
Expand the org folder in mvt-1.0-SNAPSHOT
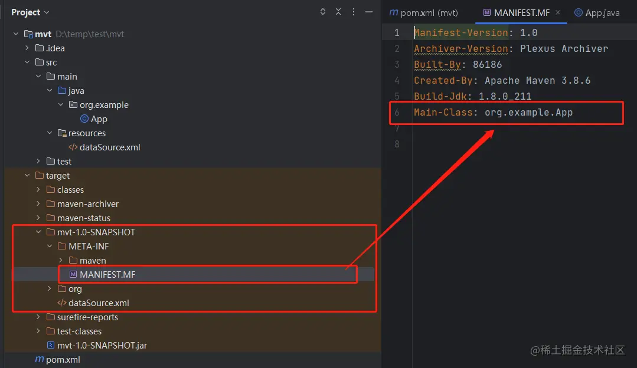click(50, 288)
